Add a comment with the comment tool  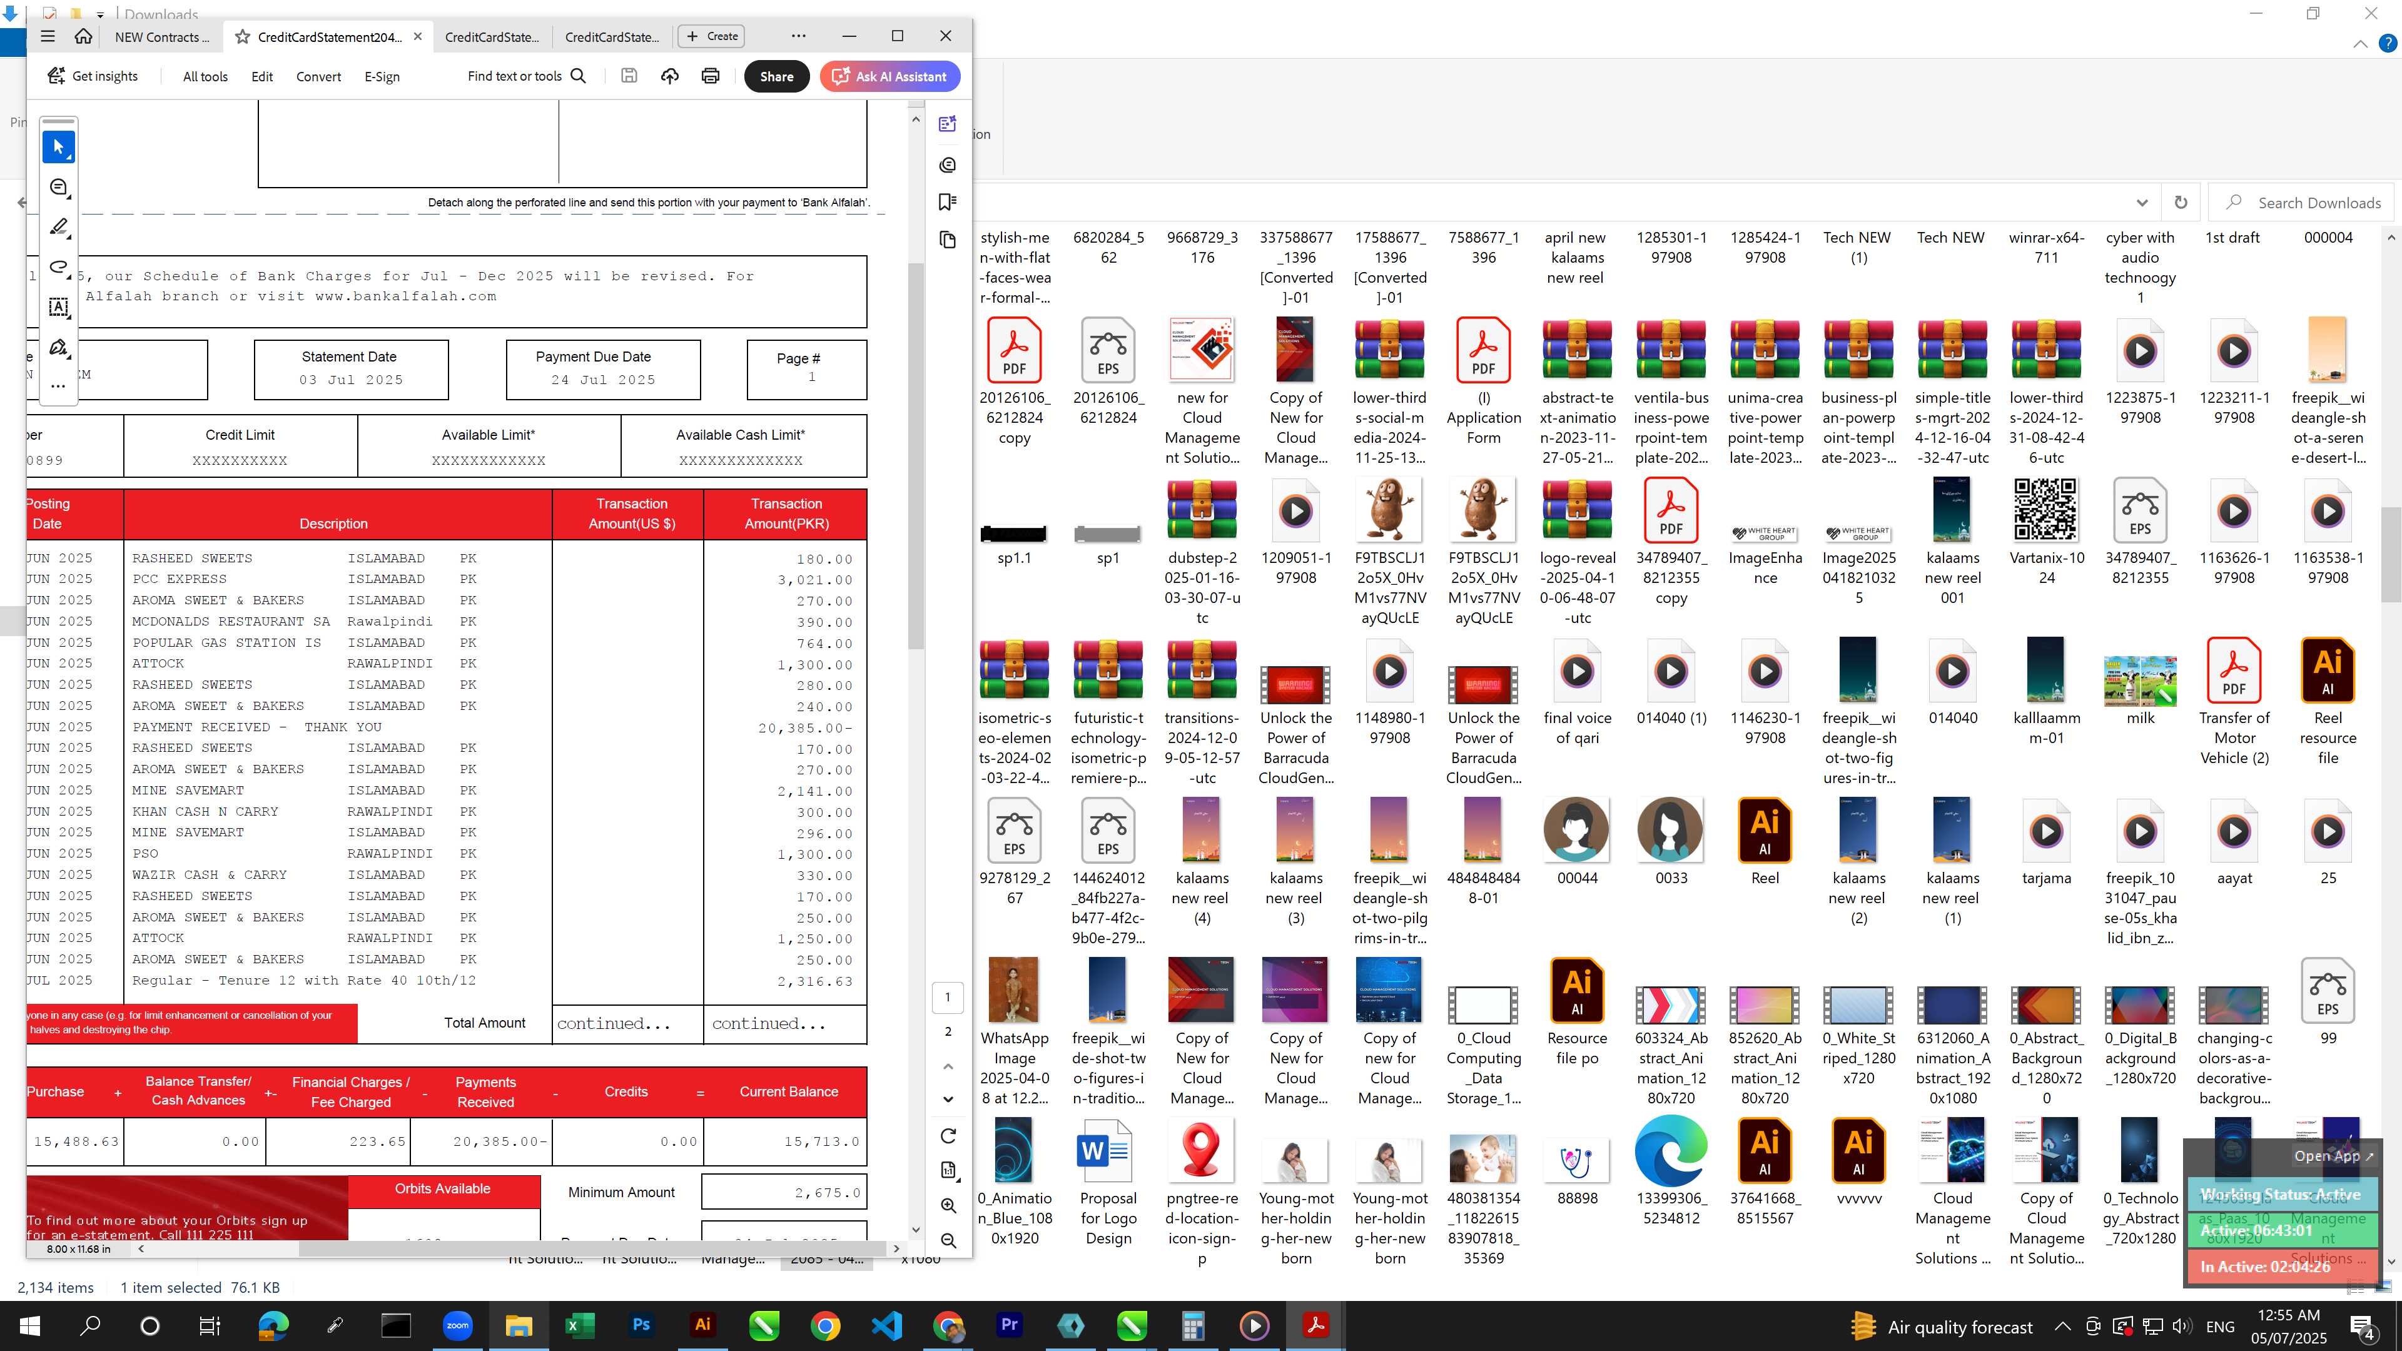59,188
